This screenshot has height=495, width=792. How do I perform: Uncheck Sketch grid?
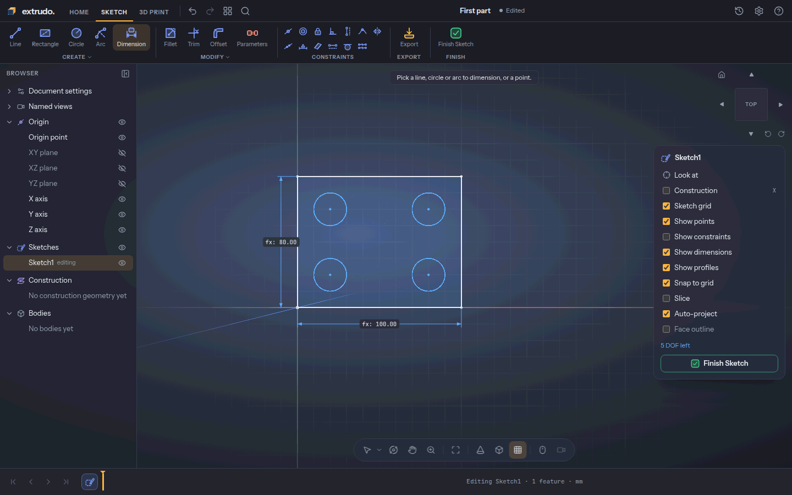click(x=666, y=206)
